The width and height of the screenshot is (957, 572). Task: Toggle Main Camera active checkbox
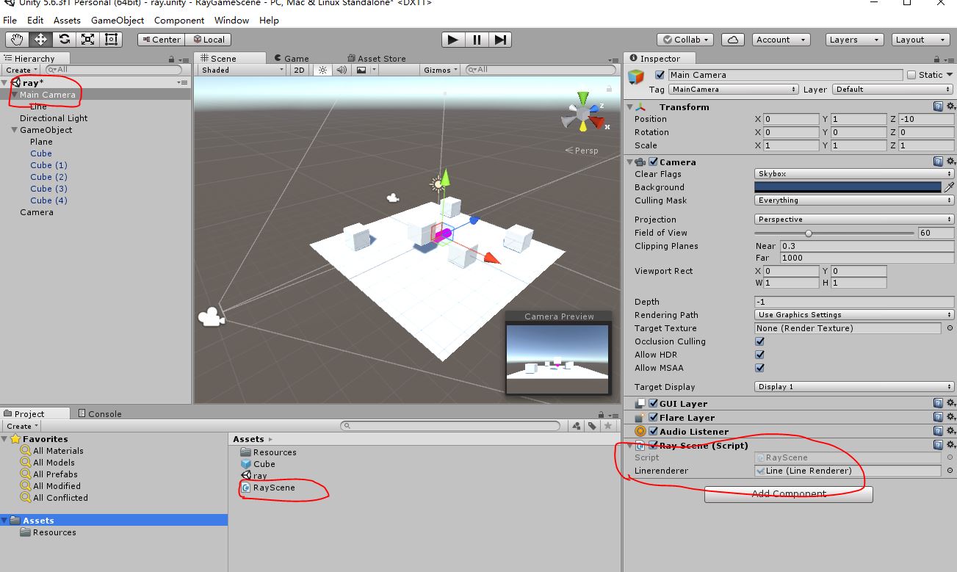pos(660,75)
